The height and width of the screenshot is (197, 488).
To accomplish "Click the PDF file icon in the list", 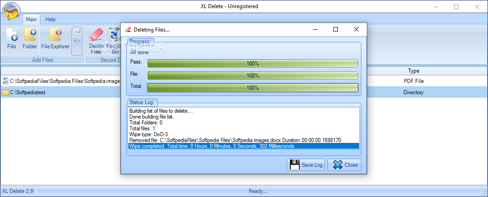I will pyautogui.click(x=5, y=81).
